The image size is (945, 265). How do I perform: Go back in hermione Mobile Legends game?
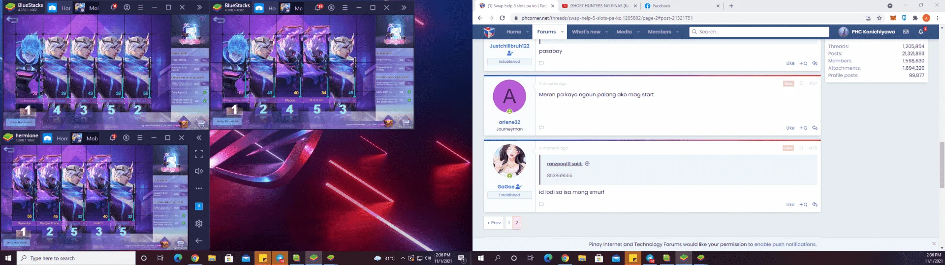click(9, 149)
